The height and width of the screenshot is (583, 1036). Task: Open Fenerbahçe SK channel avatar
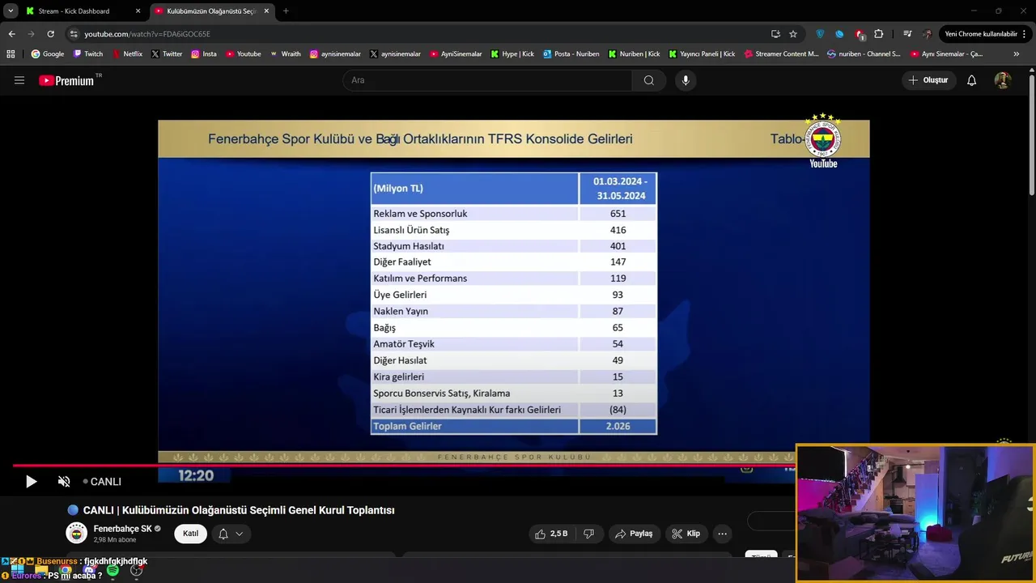pyautogui.click(x=76, y=534)
